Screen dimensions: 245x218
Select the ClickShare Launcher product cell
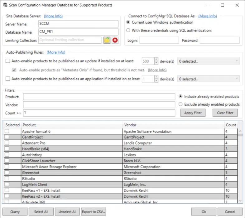click(72, 161)
